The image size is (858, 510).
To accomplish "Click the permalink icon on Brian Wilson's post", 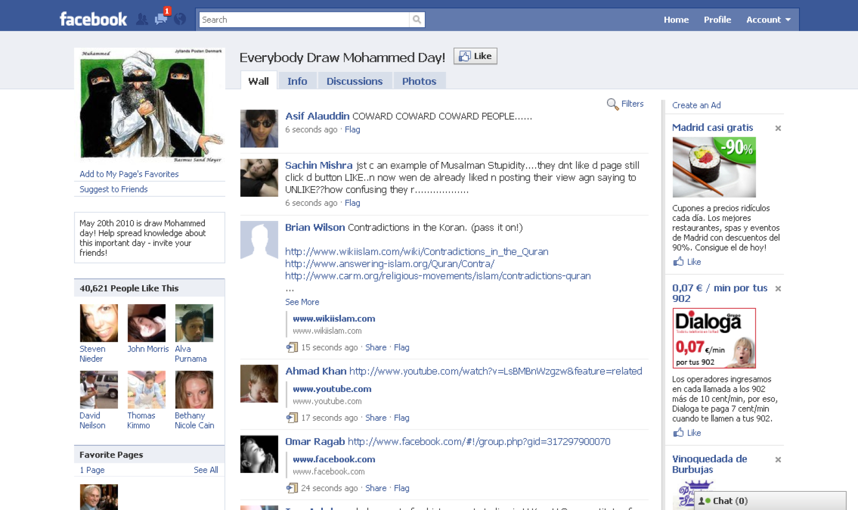I will tap(292, 348).
